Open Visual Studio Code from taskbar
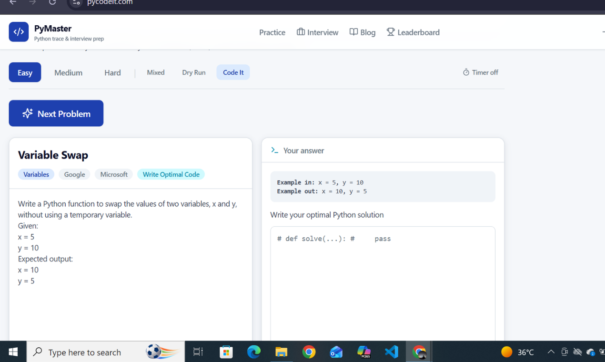Viewport: 605px width, 362px height. [x=392, y=352]
